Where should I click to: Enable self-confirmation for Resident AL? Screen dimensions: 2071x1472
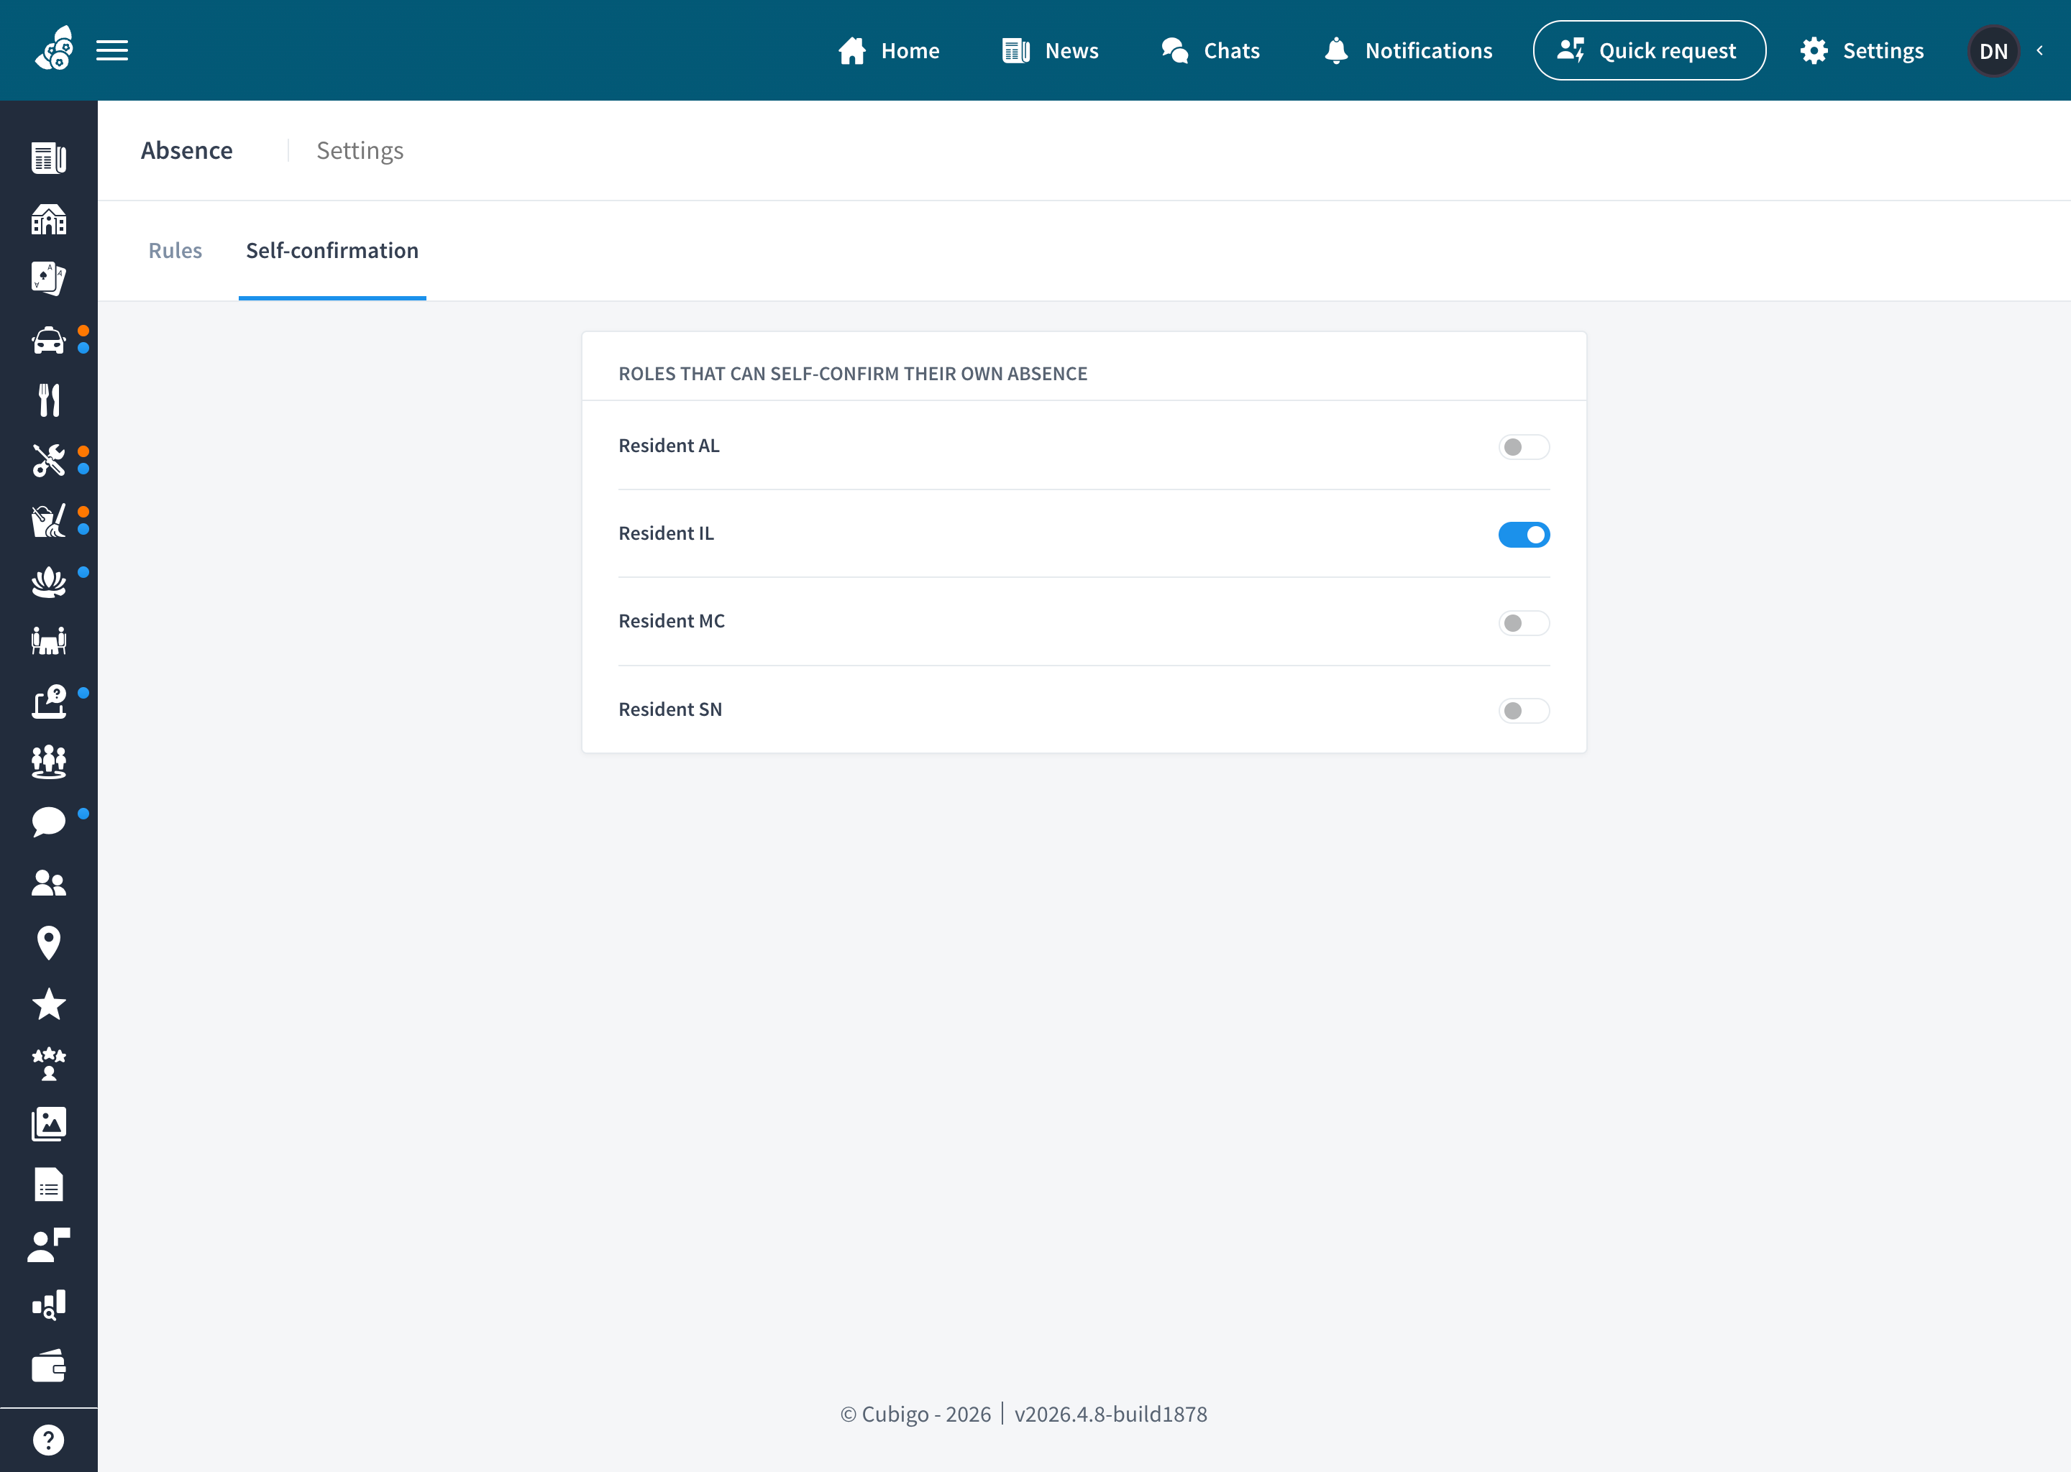point(1523,447)
